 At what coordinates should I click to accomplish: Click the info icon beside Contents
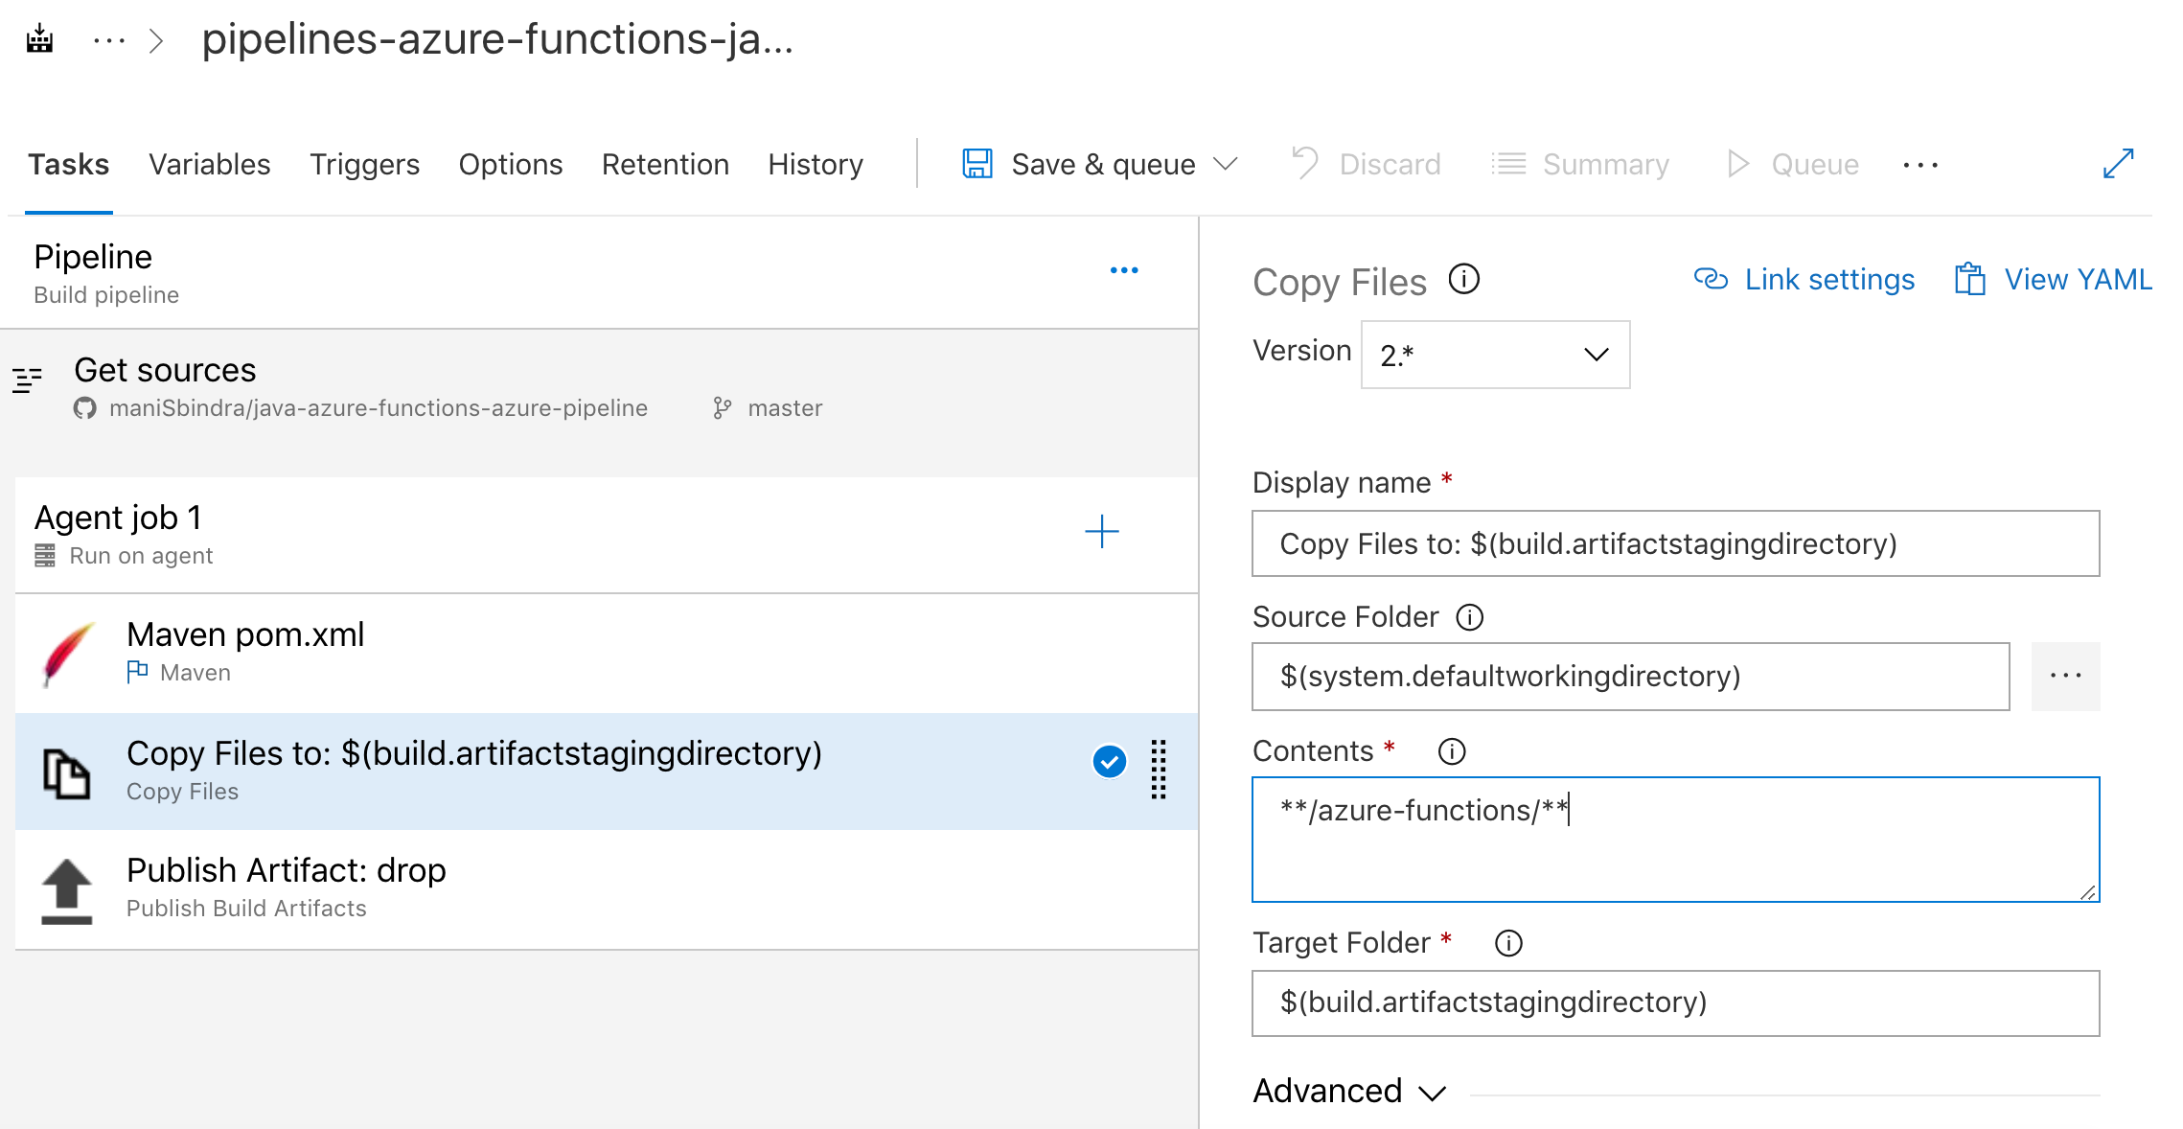1451,751
